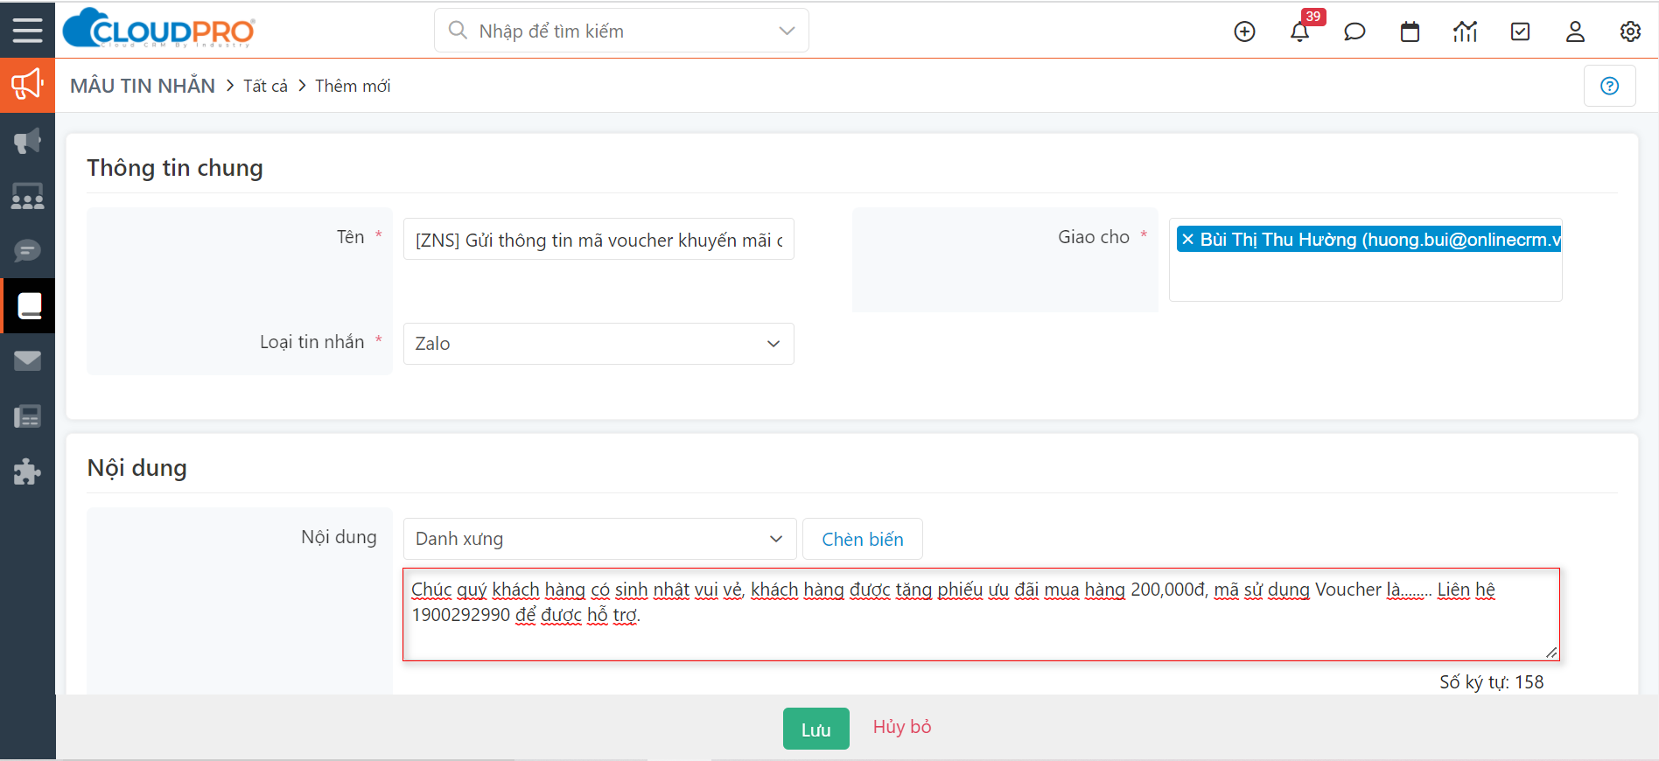Click the CloudPro logo
1659x761 pixels.
point(159,30)
